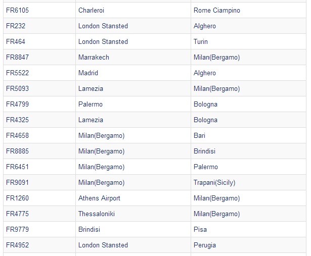Image resolution: width=311 pixels, height=256 pixels.
Task: Click the Athens Airport origin cell
Action: (x=99, y=198)
